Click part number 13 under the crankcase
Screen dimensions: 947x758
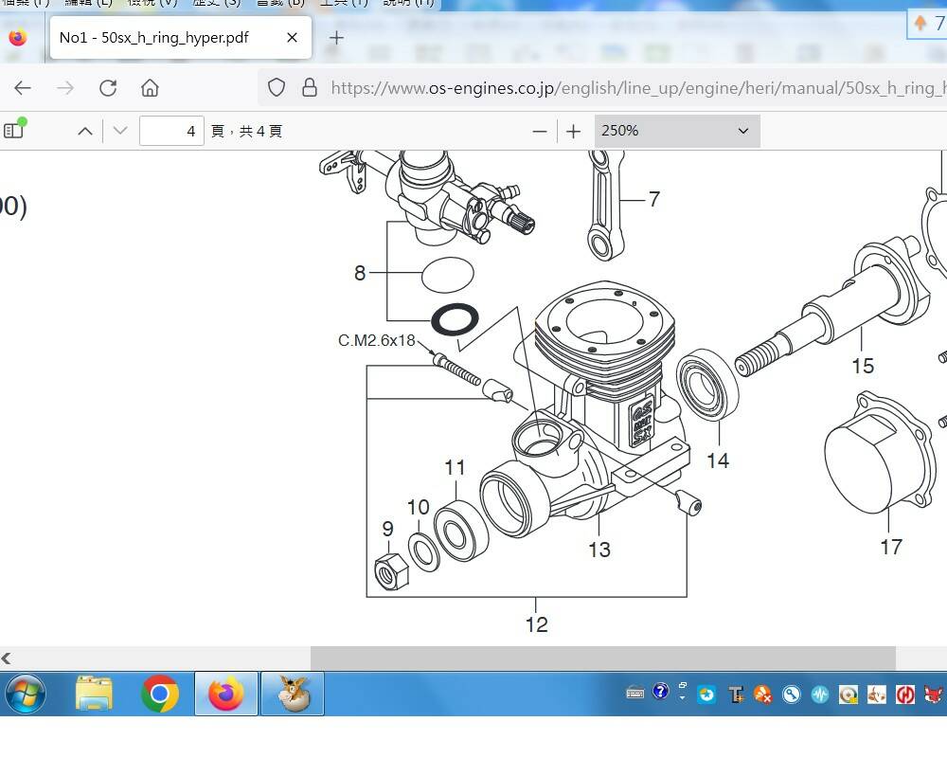[x=599, y=550]
